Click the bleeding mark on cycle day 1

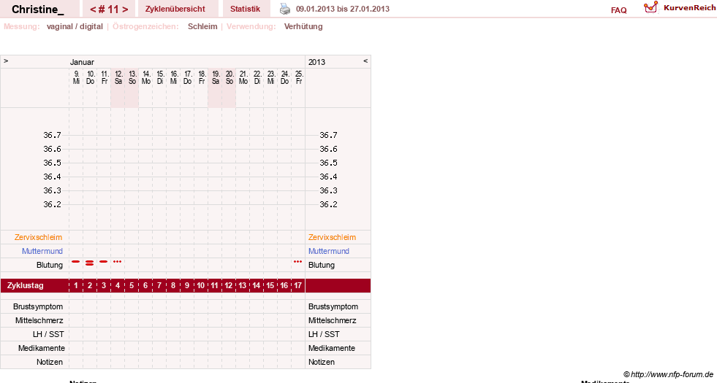click(76, 262)
